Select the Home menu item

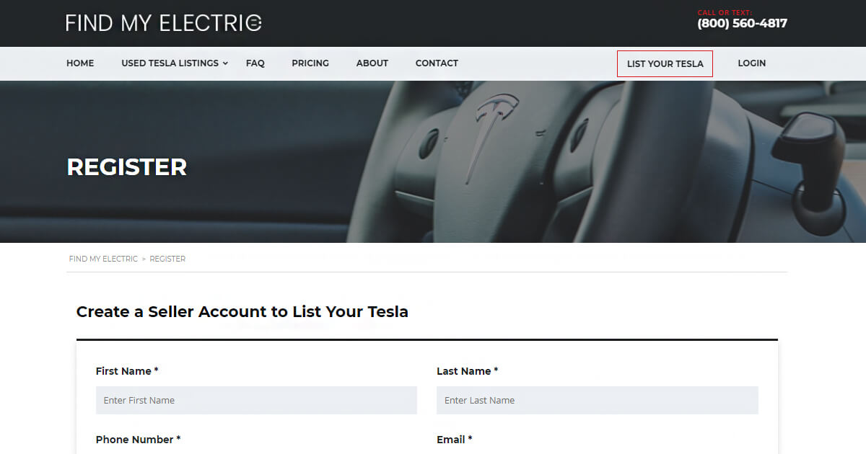(x=80, y=63)
